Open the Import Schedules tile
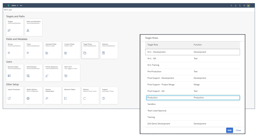 (15, 95)
